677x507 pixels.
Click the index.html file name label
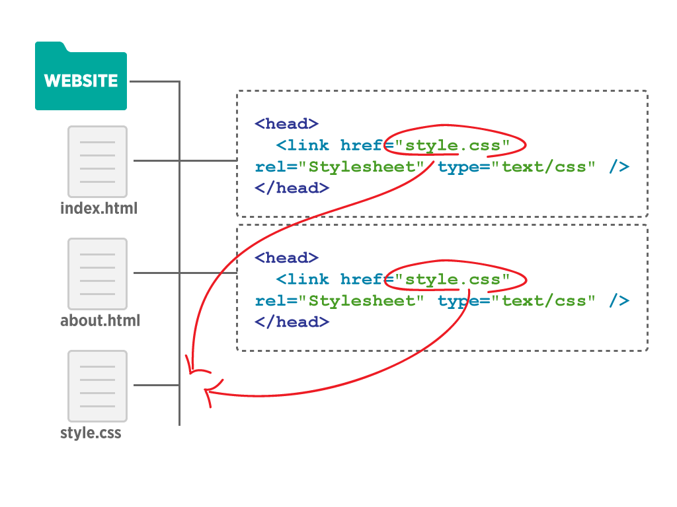coord(99,208)
